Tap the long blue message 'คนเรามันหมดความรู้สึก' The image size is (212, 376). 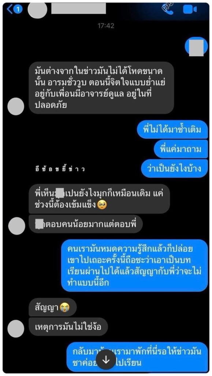[x=135, y=265]
